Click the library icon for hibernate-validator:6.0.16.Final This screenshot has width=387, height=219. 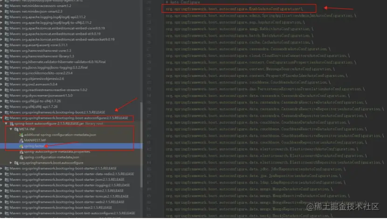7,62
